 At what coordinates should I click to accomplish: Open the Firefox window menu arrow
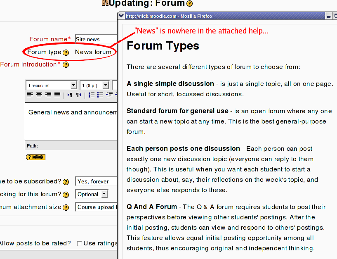tap(121, 16)
